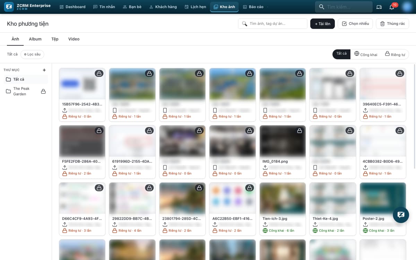Viewport: 416px width, 260px height.
Task: Click 'Công khai · 3 lần' status text
Action: pyautogui.click(x=382, y=231)
